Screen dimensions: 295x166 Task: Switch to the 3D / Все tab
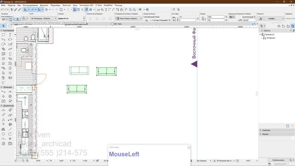tap(117, 24)
